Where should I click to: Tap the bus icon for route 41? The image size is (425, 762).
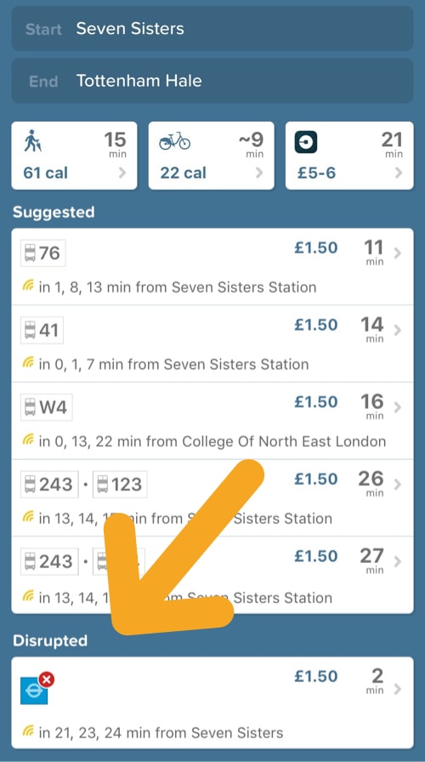click(x=30, y=331)
